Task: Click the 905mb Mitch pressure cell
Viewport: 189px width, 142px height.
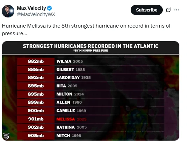Action: [36, 136]
